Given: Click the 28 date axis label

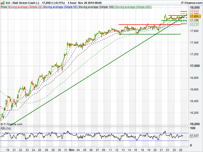Looking at the screenshot, I should (46, 150).
